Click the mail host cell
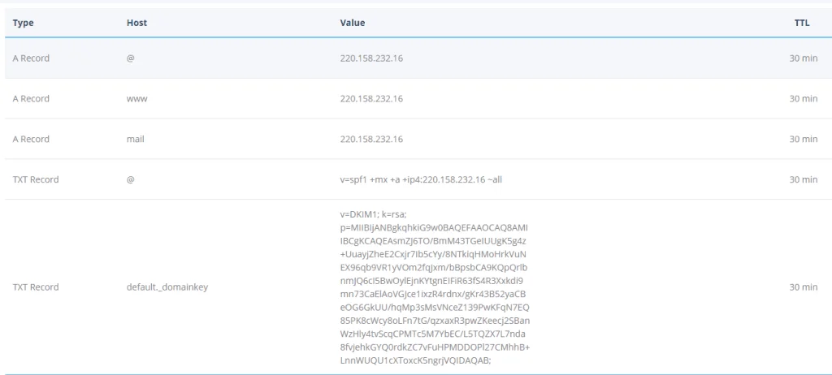Image resolution: width=832 pixels, height=375 pixels. pos(136,139)
